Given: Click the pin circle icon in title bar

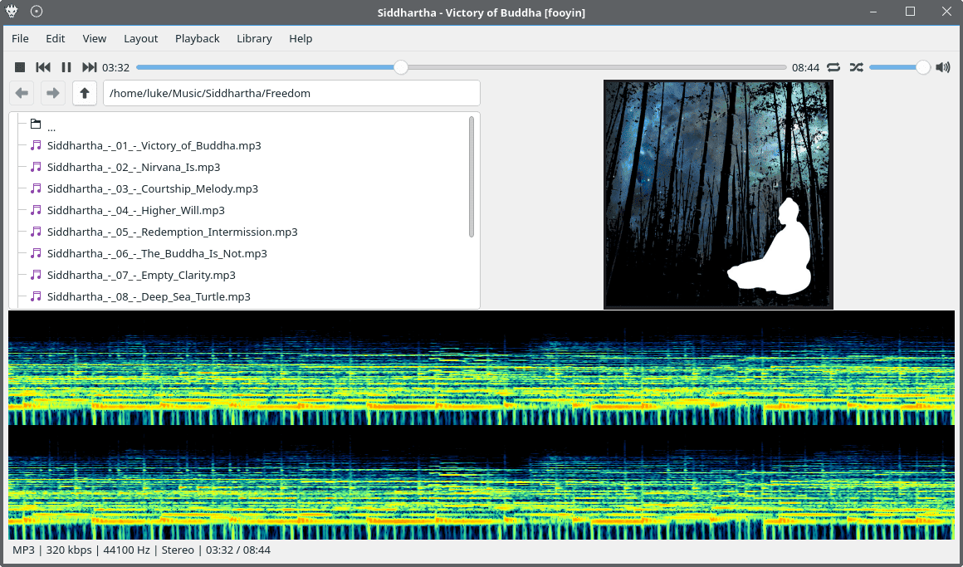Looking at the screenshot, I should [37, 11].
